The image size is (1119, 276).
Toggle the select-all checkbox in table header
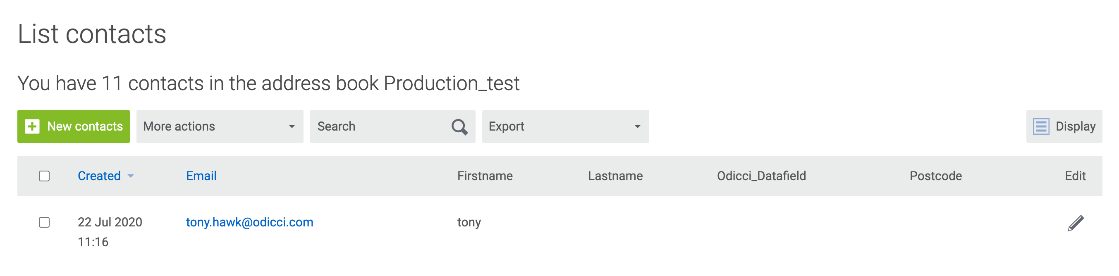tap(44, 176)
